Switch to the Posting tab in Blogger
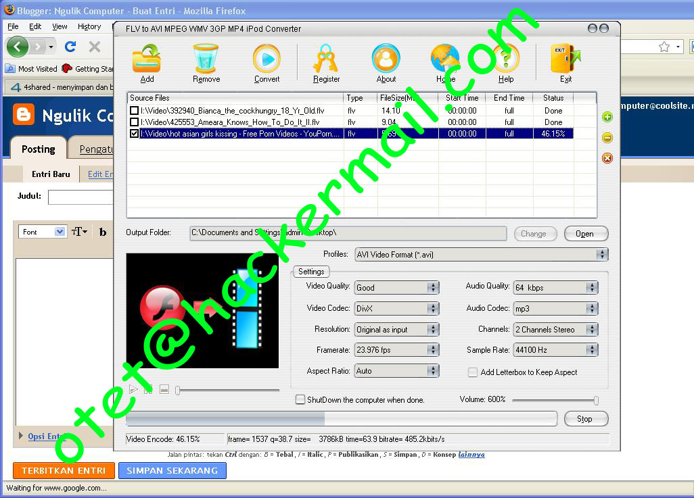Screen dimensions: 694x498 [39, 149]
